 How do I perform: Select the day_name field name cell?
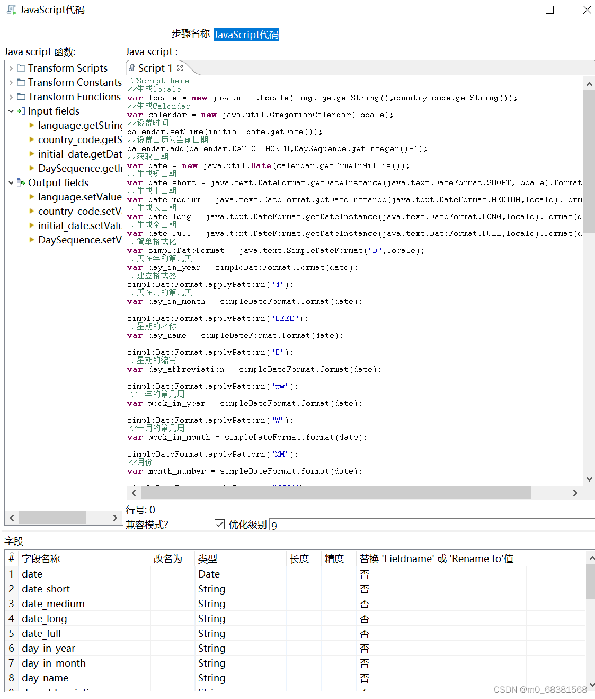pyautogui.click(x=84, y=678)
